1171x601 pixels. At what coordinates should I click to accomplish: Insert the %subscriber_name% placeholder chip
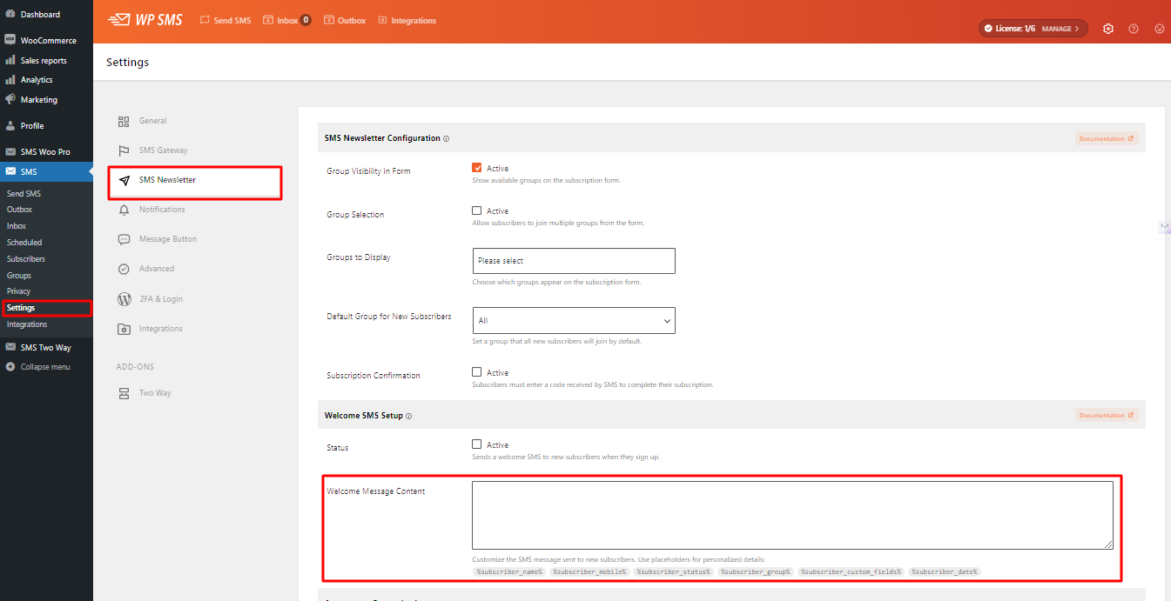(509, 571)
